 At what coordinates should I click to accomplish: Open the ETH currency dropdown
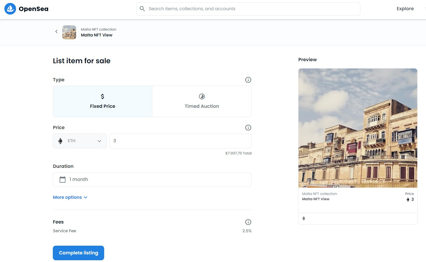click(x=80, y=141)
